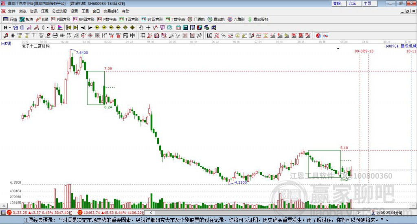Click the 主页 homepage button

[x=370, y=3]
